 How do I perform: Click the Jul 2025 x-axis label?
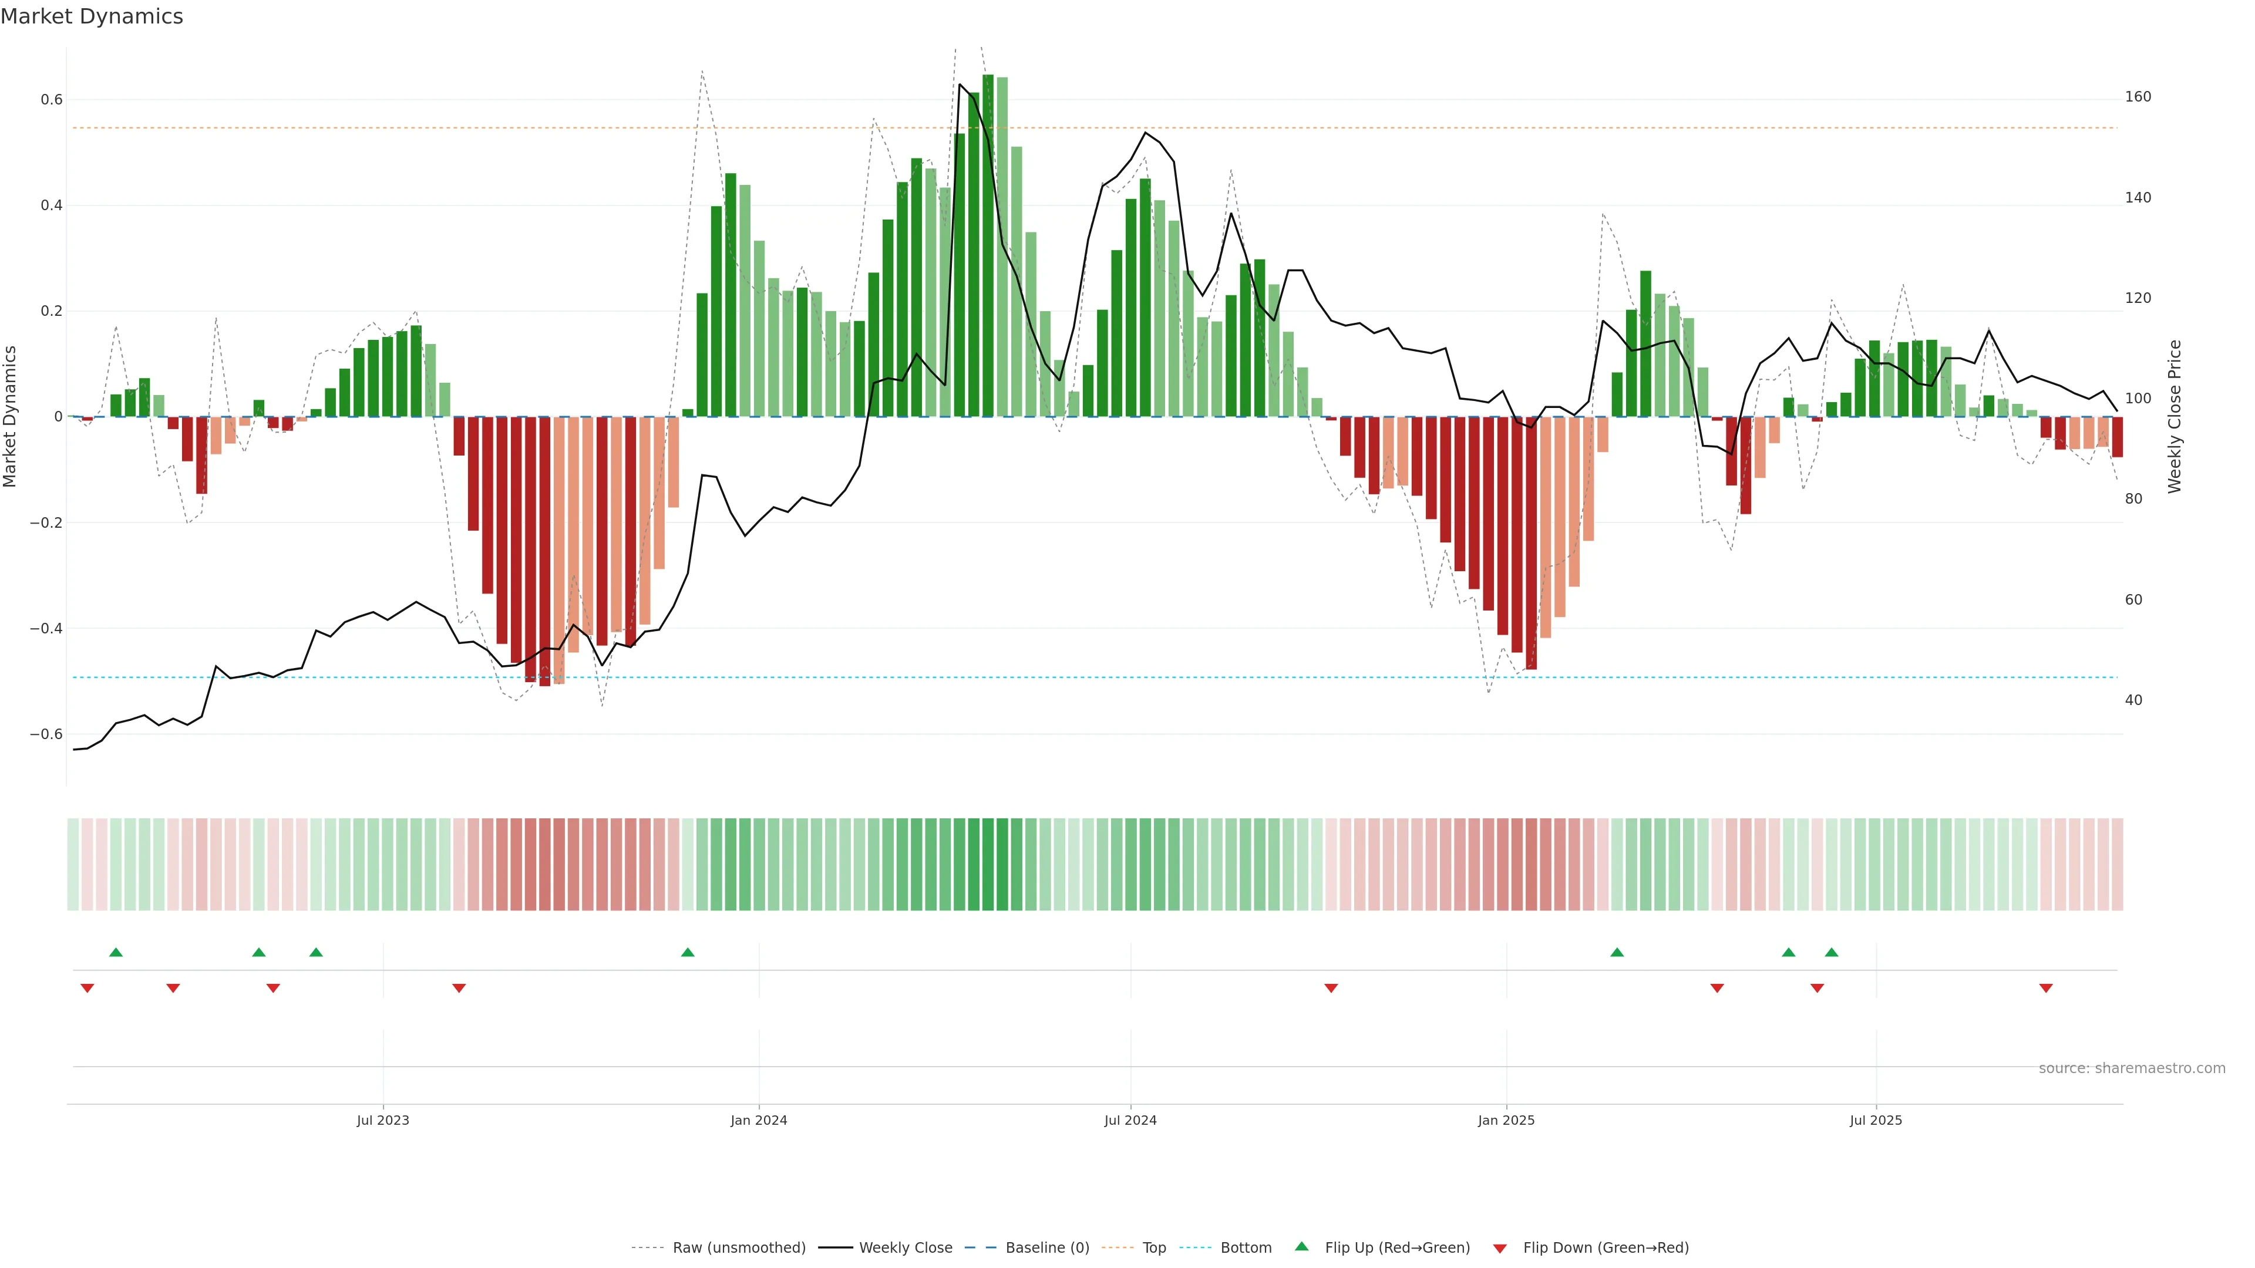(x=1876, y=1120)
